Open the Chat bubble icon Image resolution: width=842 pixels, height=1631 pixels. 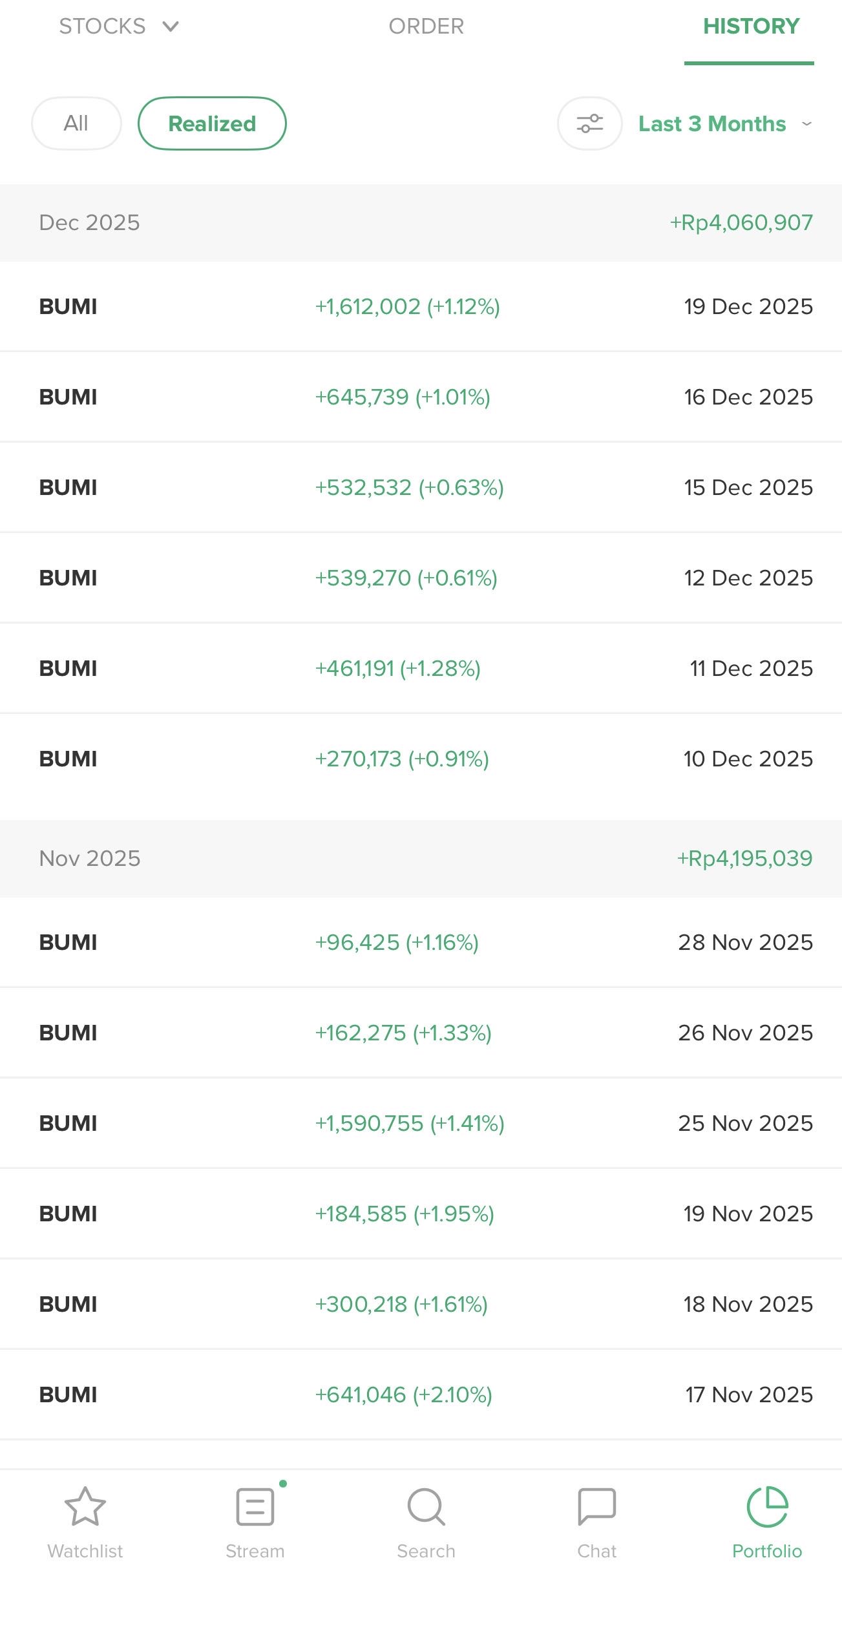coord(596,1507)
